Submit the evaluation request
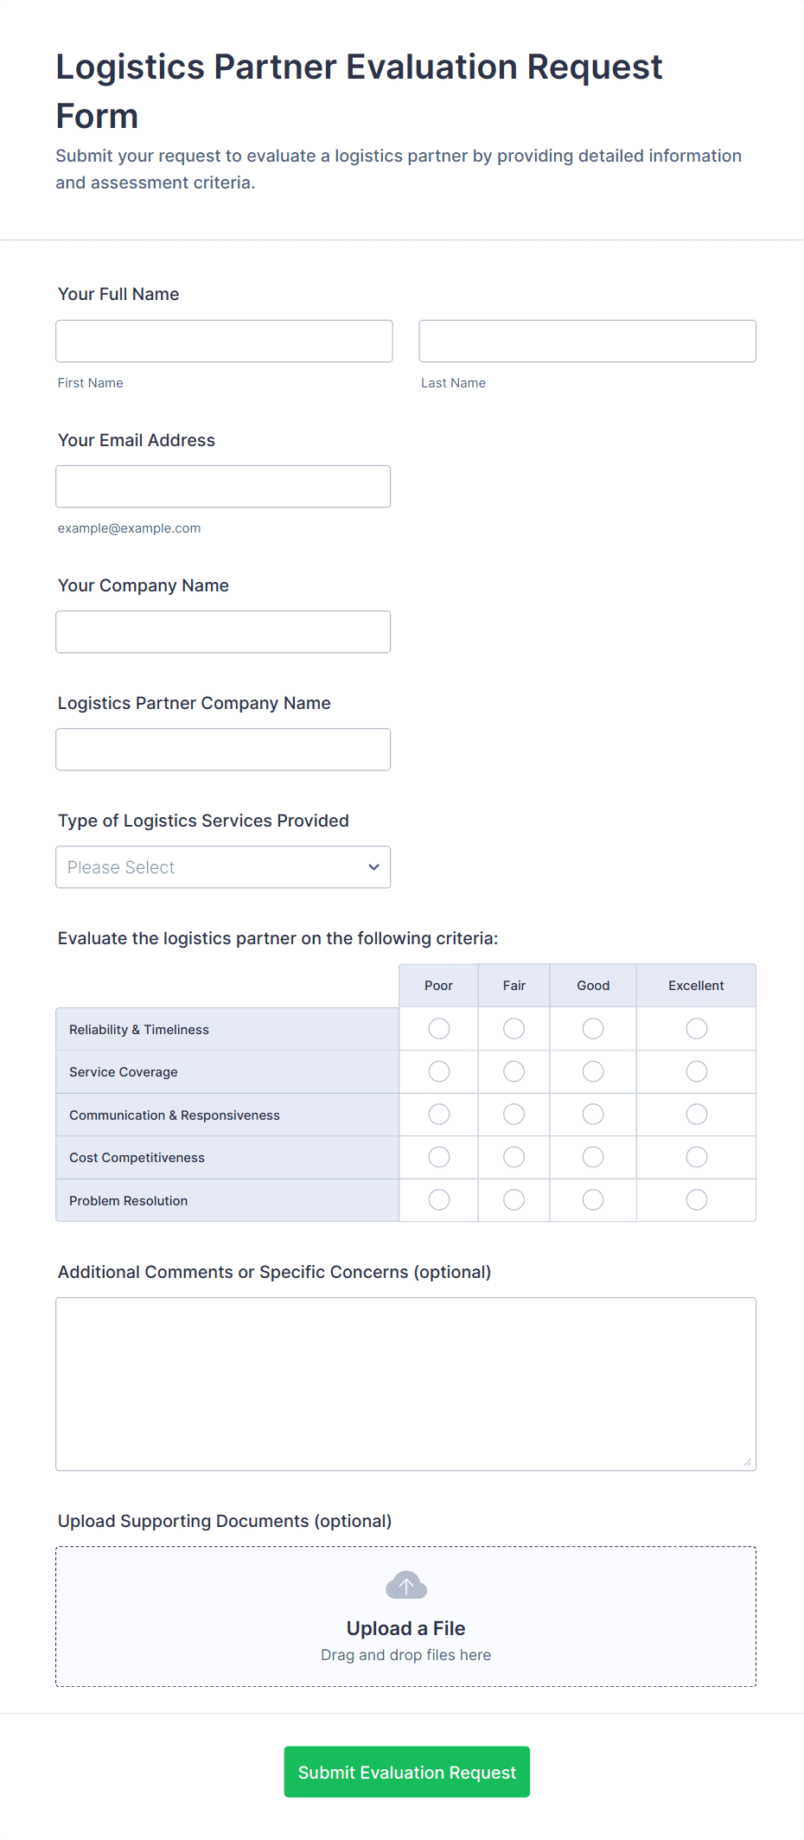The height and width of the screenshot is (1840, 804). coord(406,1772)
